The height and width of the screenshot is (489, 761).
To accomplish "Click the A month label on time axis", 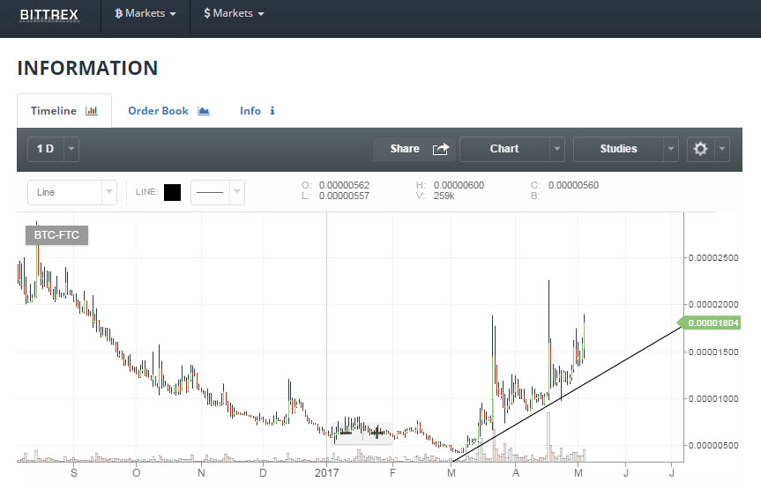I will [516, 472].
